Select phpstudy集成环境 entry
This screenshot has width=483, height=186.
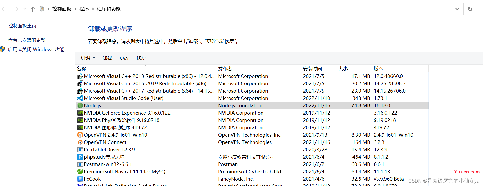point(104,157)
